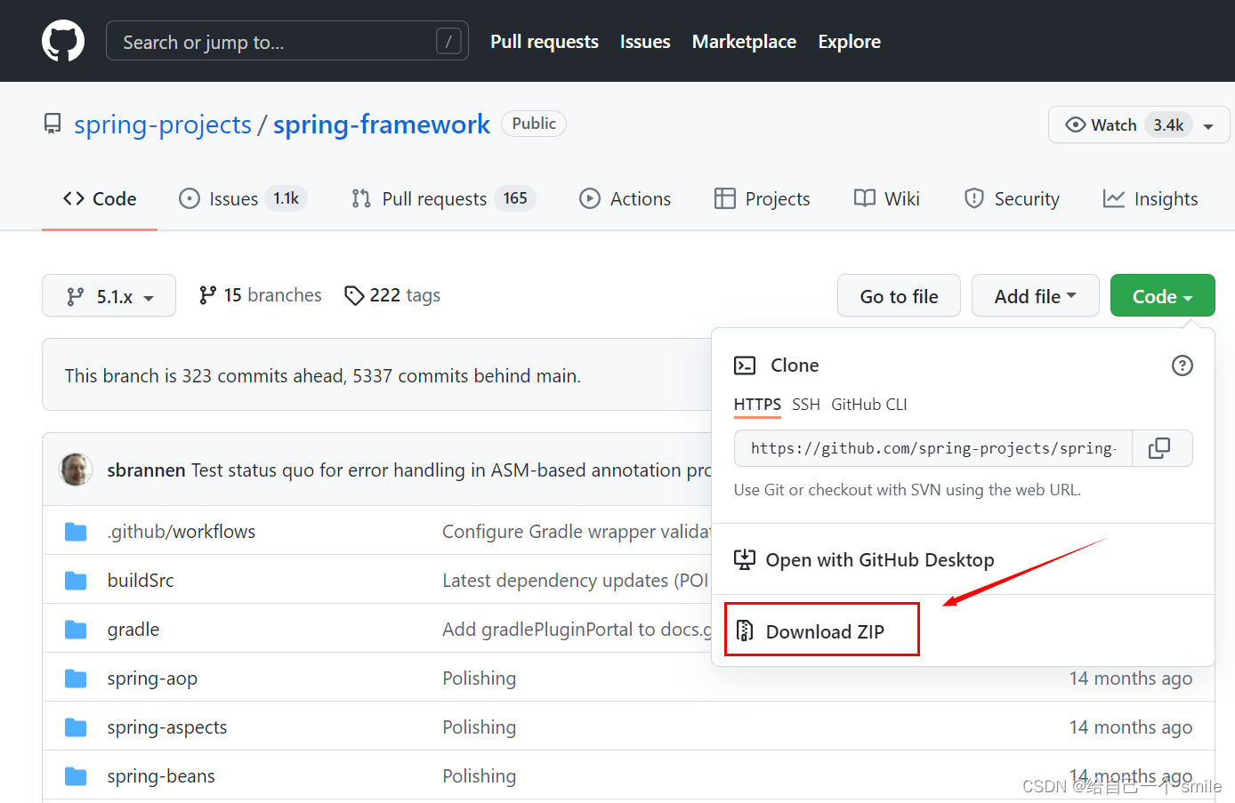Select the GitHub CLI clone tab

click(x=869, y=405)
